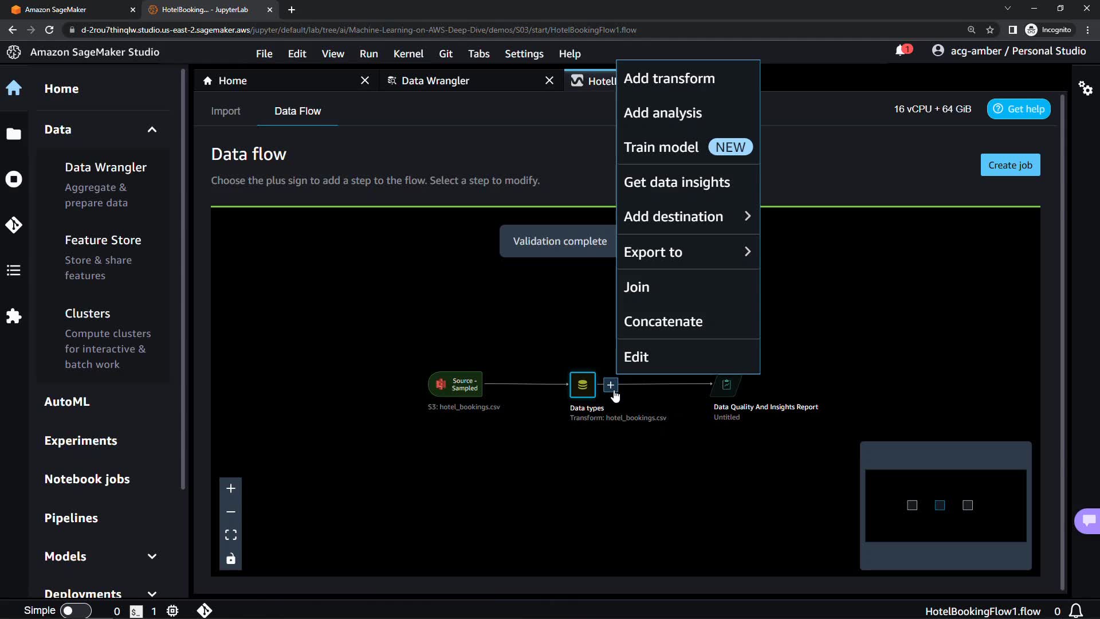This screenshot has height=619, width=1100.
Task: Toggle the Simple mode switch
Action: tap(76, 611)
